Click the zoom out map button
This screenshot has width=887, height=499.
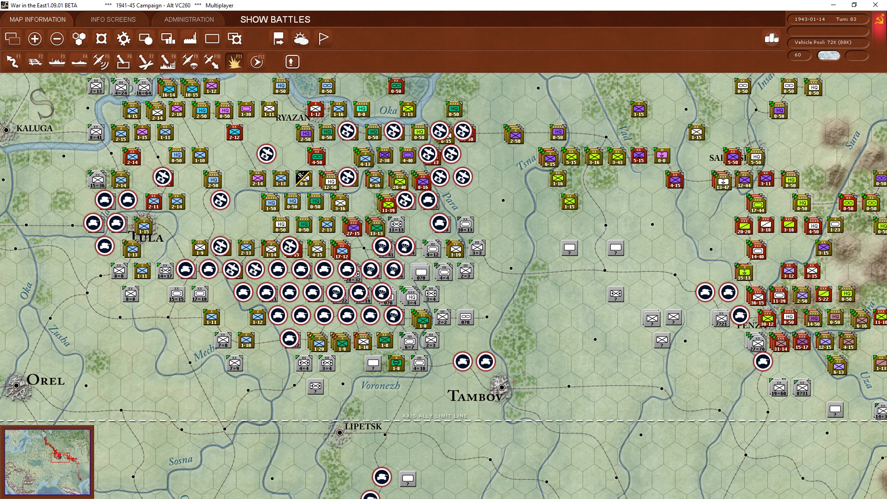click(57, 39)
